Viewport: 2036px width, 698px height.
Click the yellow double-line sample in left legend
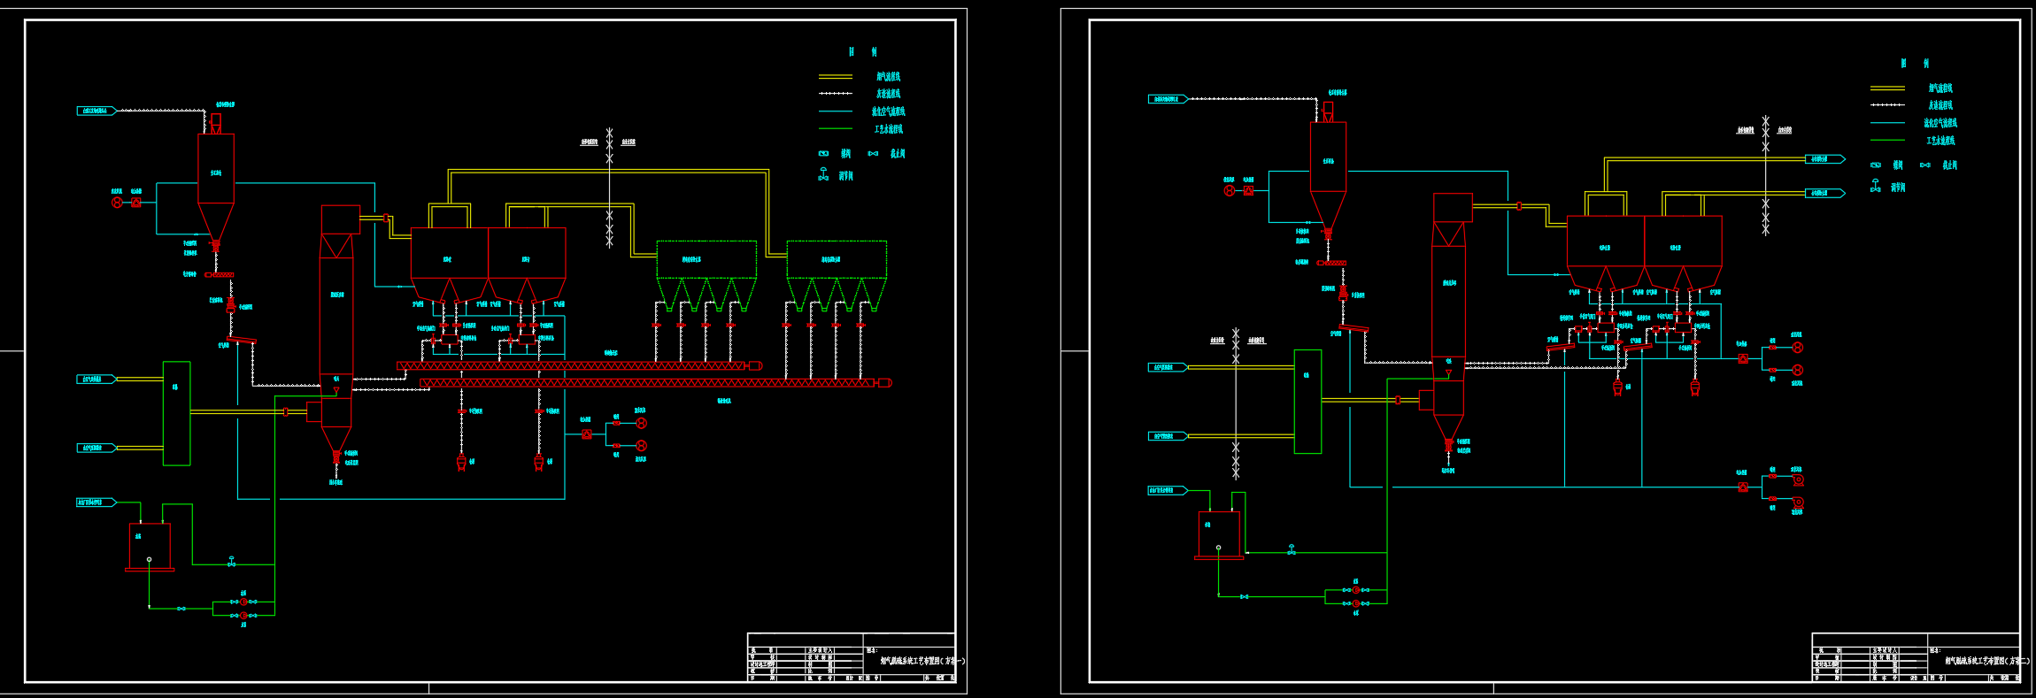tap(835, 77)
